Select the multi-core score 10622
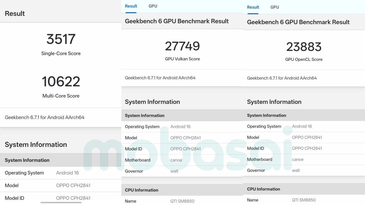 [61, 81]
